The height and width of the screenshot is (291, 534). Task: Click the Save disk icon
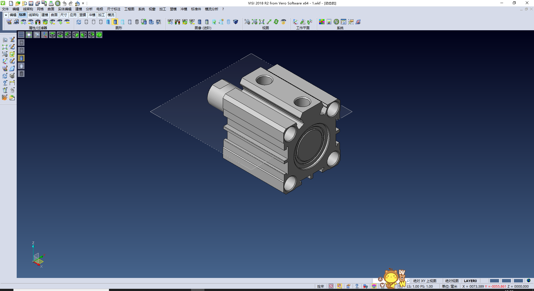[31, 3]
